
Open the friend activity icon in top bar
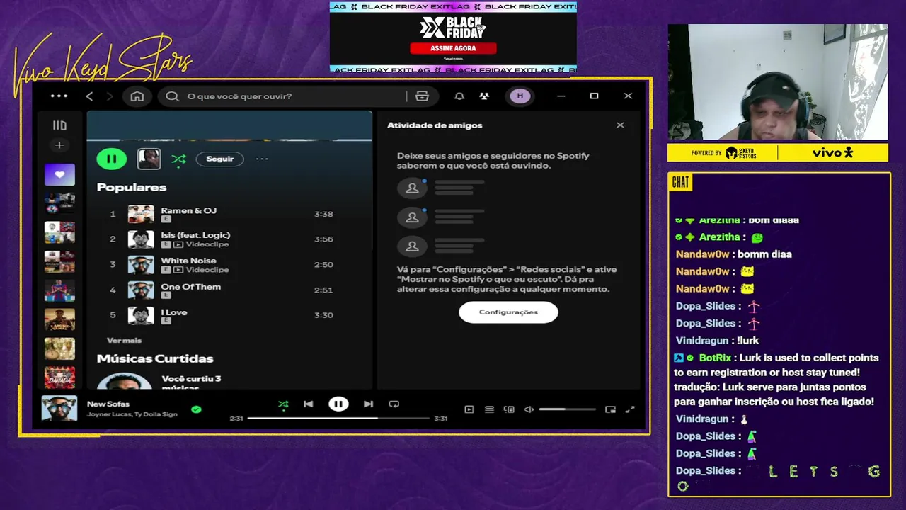pyautogui.click(x=484, y=96)
